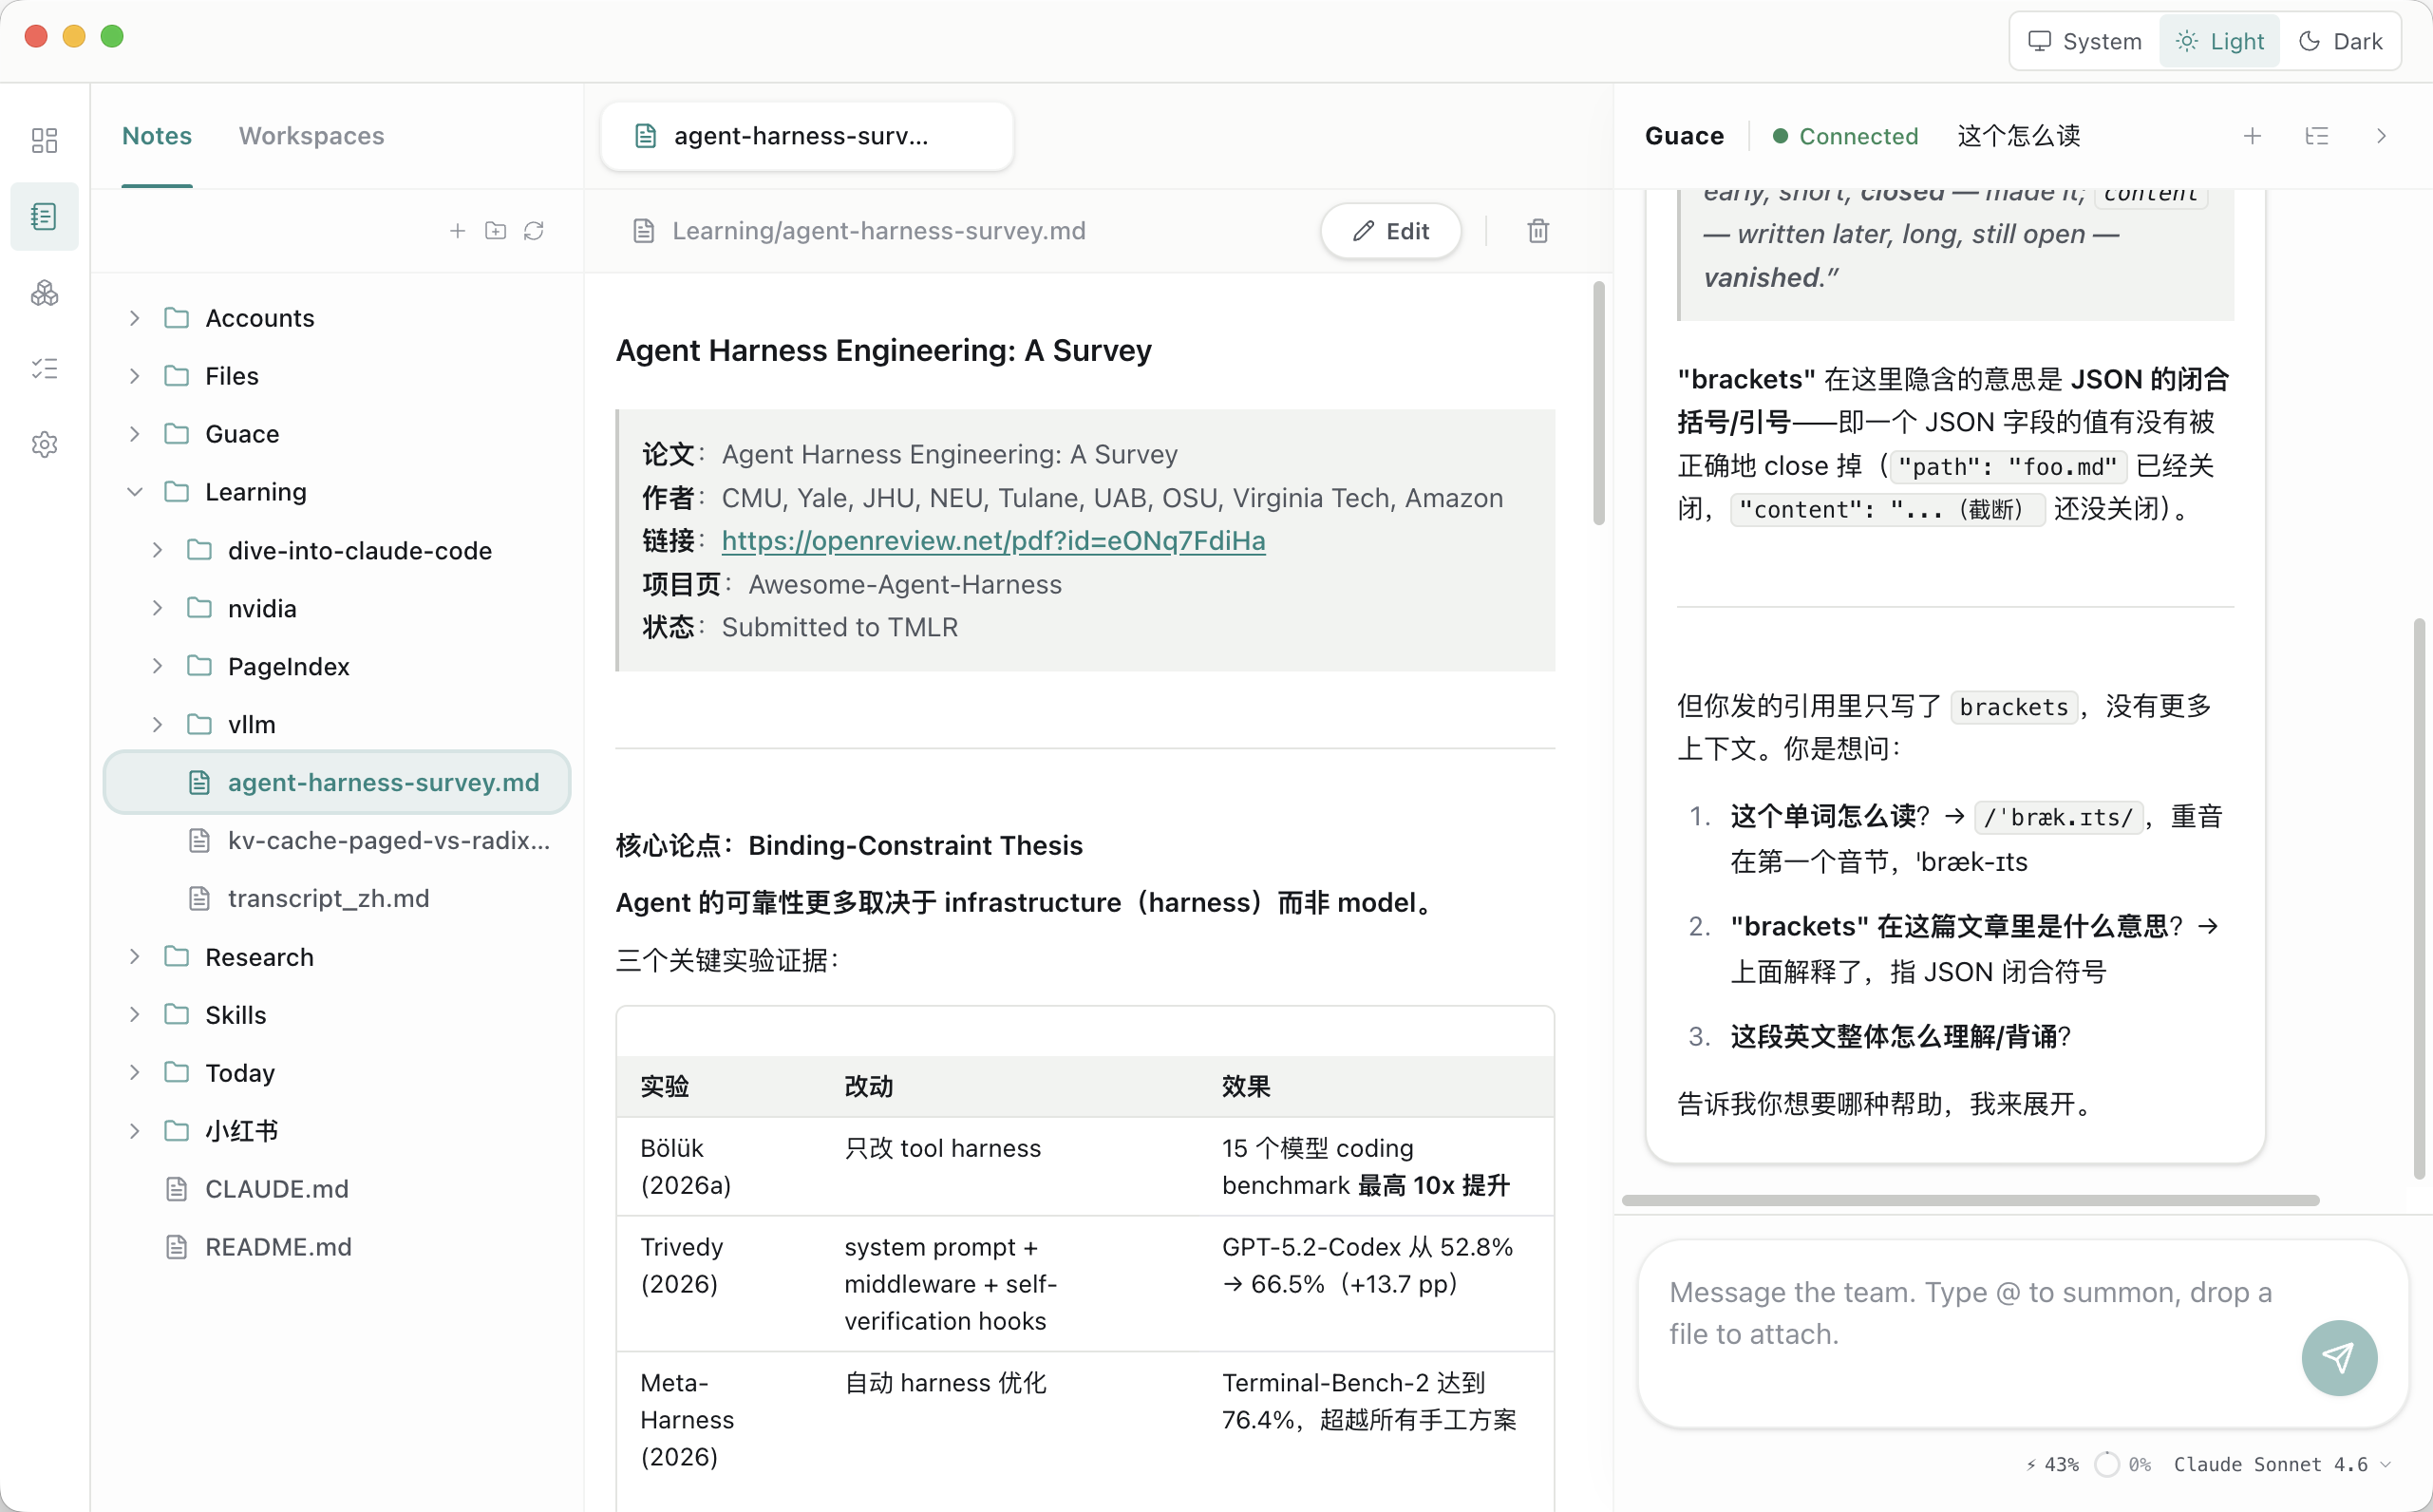Select the Notes notebook icon in sidebar

[44, 216]
